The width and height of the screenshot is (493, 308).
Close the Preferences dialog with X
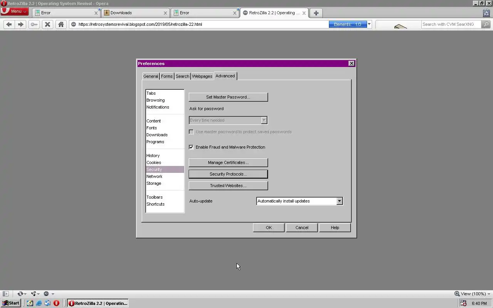(x=351, y=64)
